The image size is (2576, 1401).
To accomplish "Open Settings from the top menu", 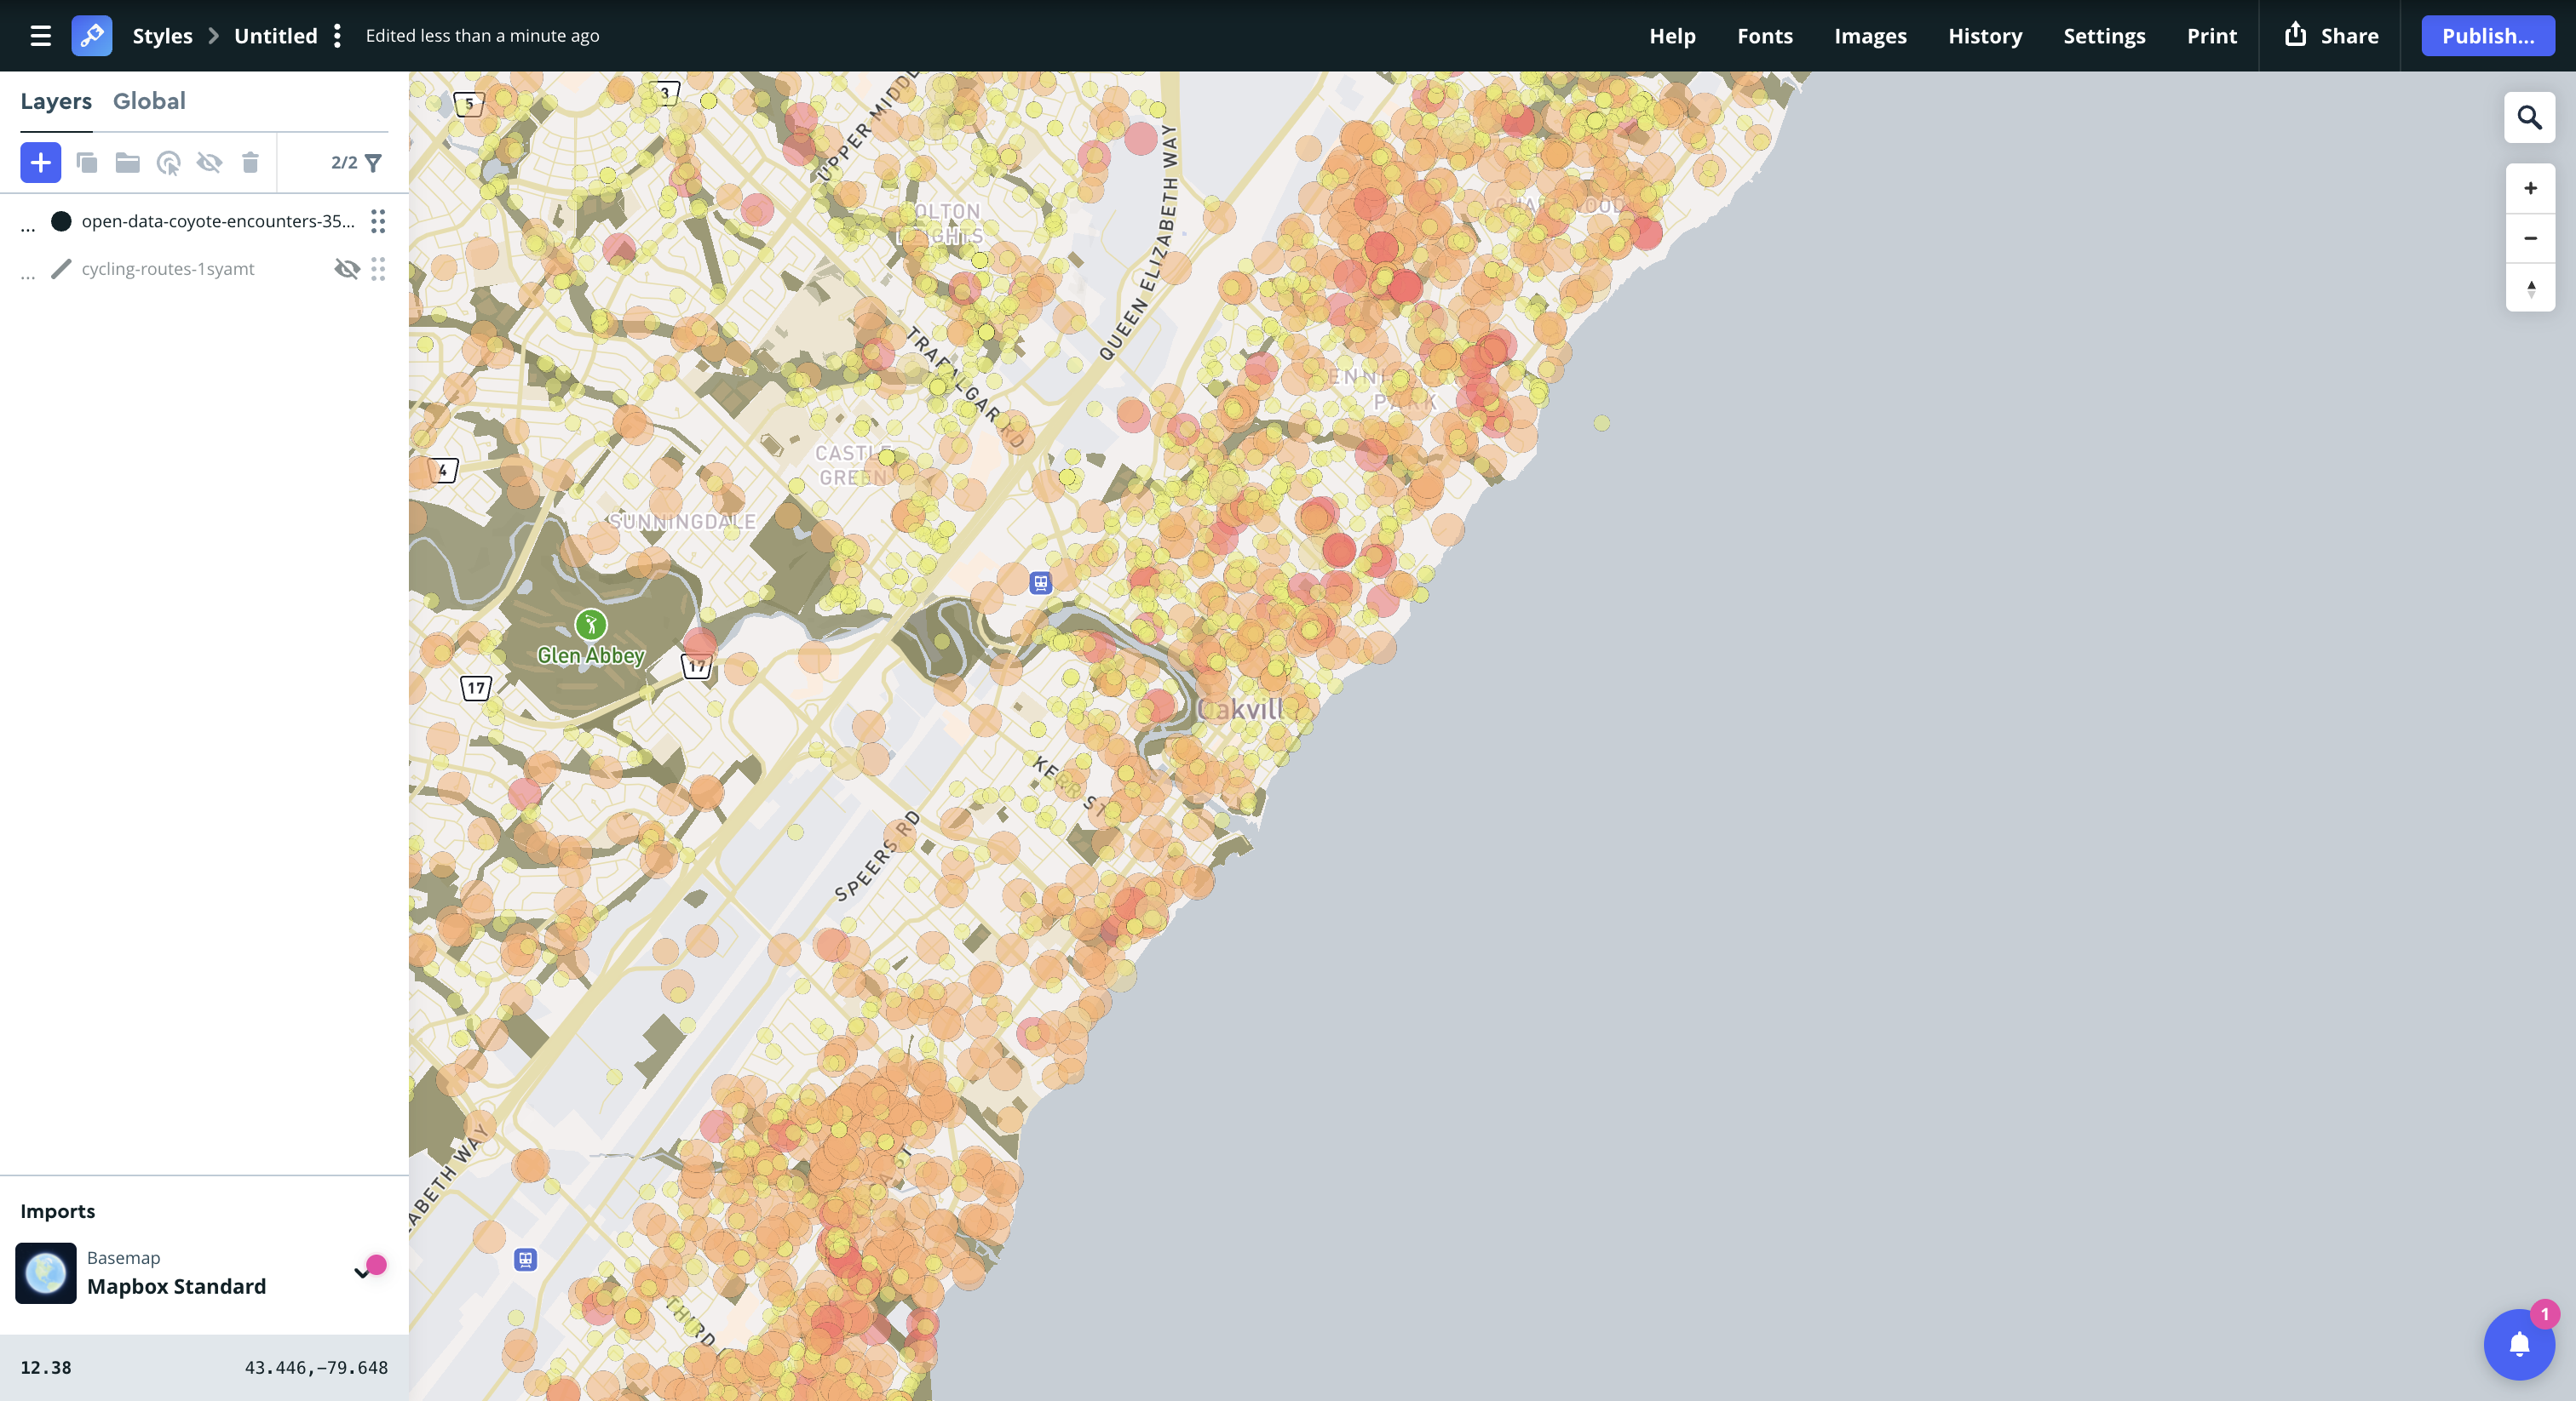I will click(2104, 35).
